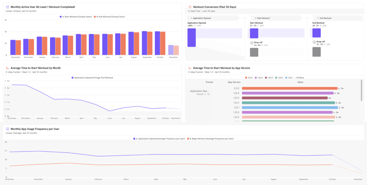Toggle legend 'B. End Workout [Unique Users]'

click(109, 17)
